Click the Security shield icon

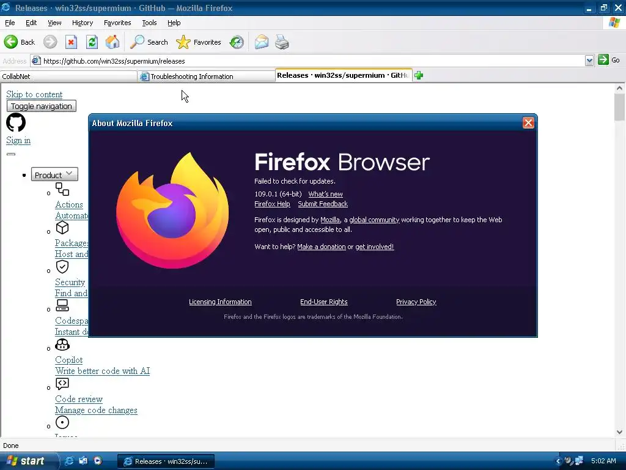(x=62, y=267)
